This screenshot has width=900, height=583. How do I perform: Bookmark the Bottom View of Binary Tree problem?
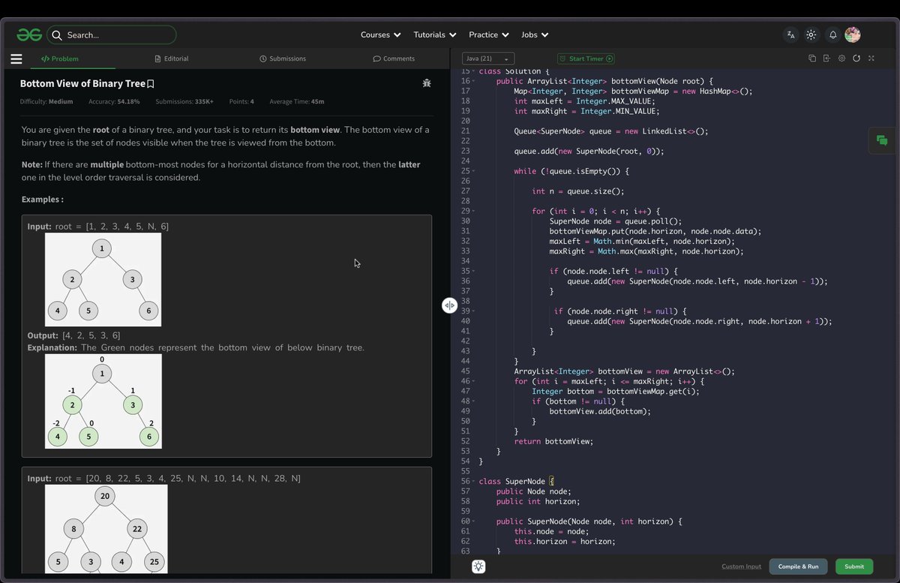coord(151,84)
